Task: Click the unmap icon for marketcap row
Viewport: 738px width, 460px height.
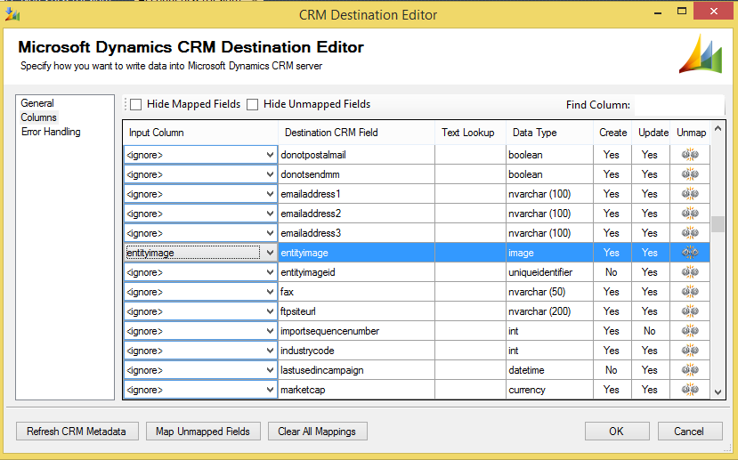Action: coord(690,390)
